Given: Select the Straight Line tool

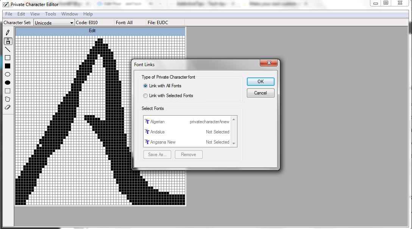Looking at the screenshot, I should pos(8,50).
